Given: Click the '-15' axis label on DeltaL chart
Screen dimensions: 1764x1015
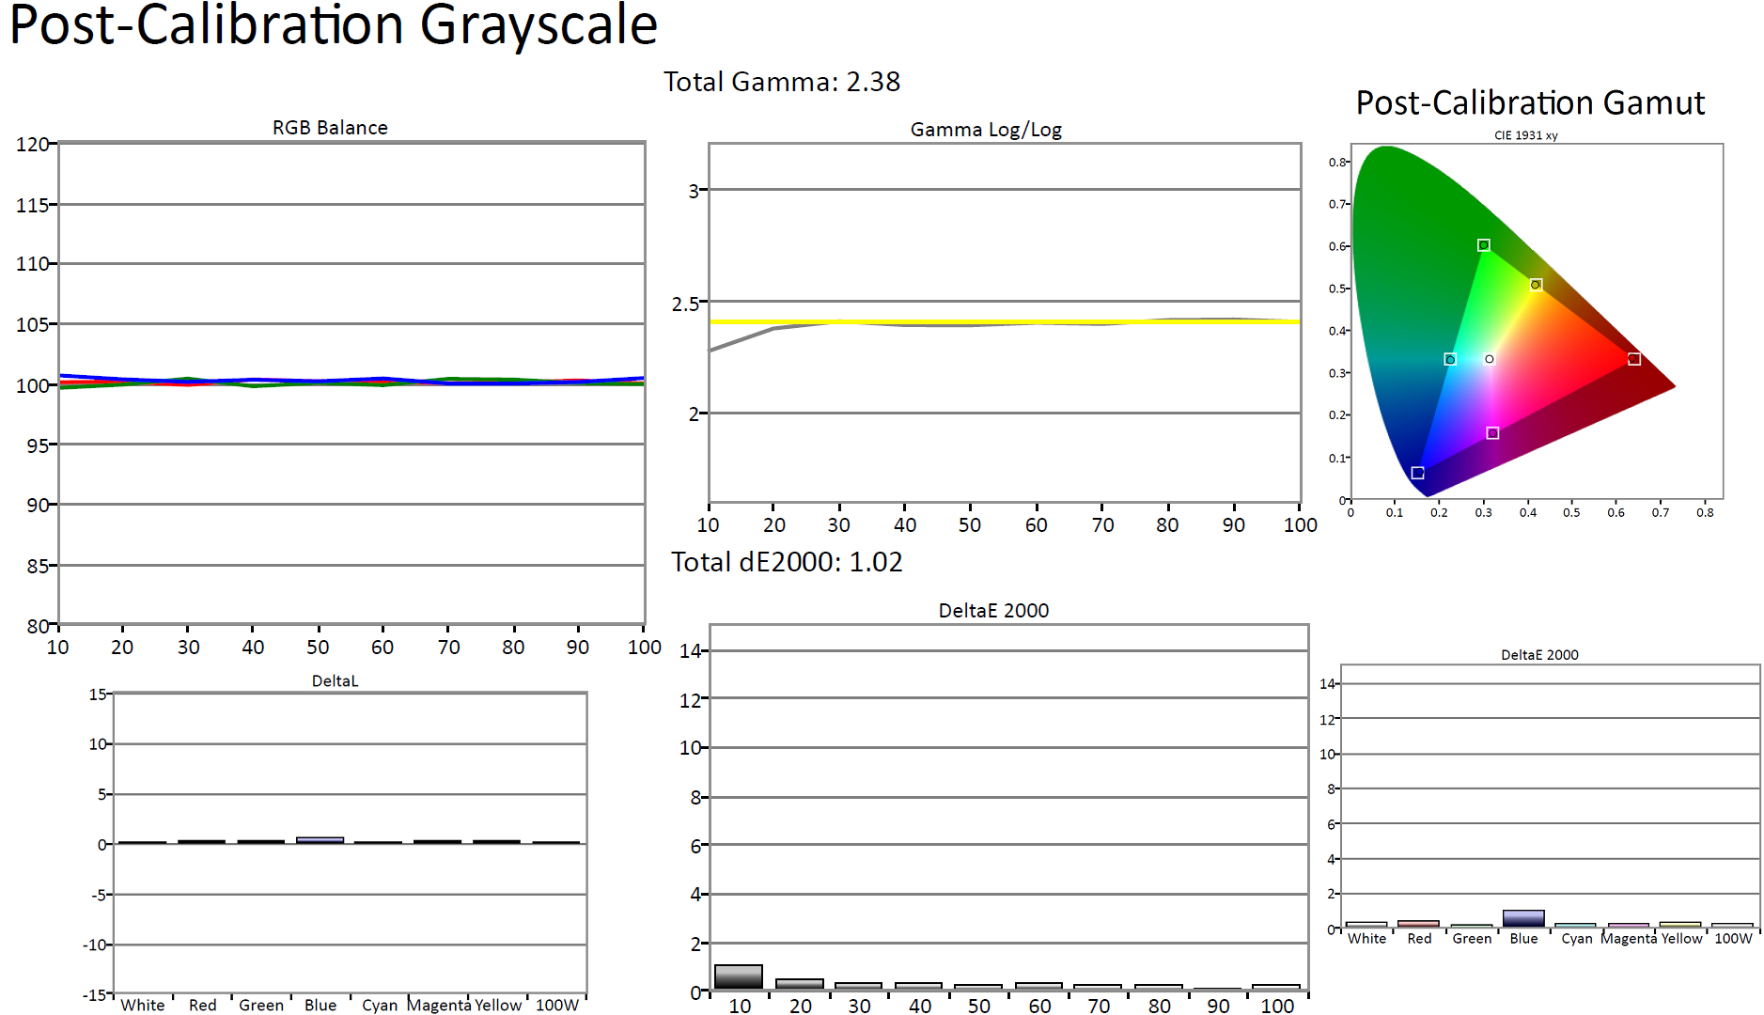Looking at the screenshot, I should pos(95,994).
